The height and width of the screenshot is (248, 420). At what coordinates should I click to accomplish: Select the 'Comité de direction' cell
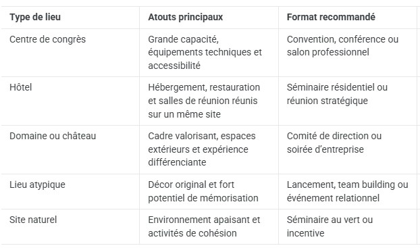pyautogui.click(x=334, y=143)
